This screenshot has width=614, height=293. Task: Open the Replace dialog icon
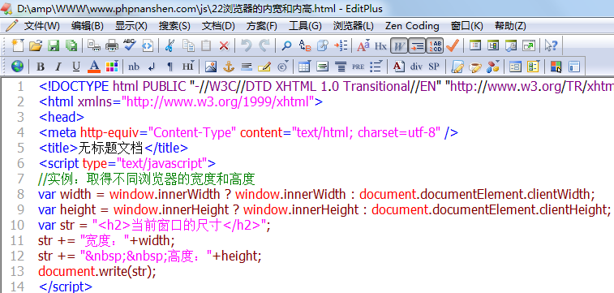pyautogui.click(x=305, y=45)
